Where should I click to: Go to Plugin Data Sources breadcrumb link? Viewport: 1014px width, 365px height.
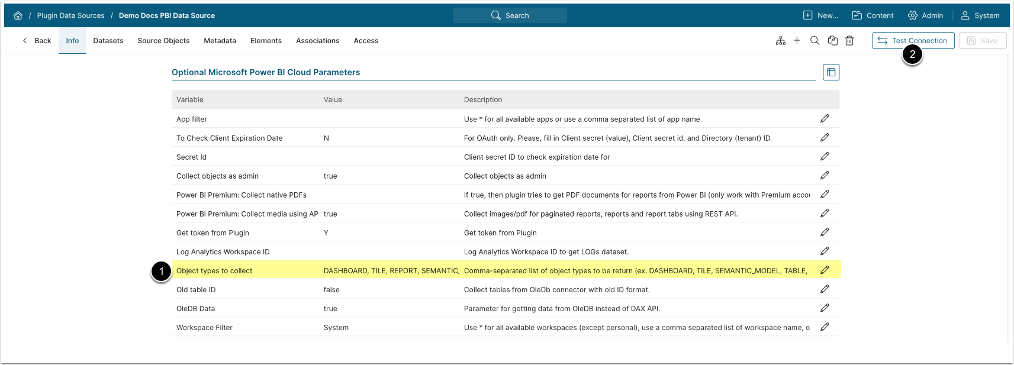[70, 15]
